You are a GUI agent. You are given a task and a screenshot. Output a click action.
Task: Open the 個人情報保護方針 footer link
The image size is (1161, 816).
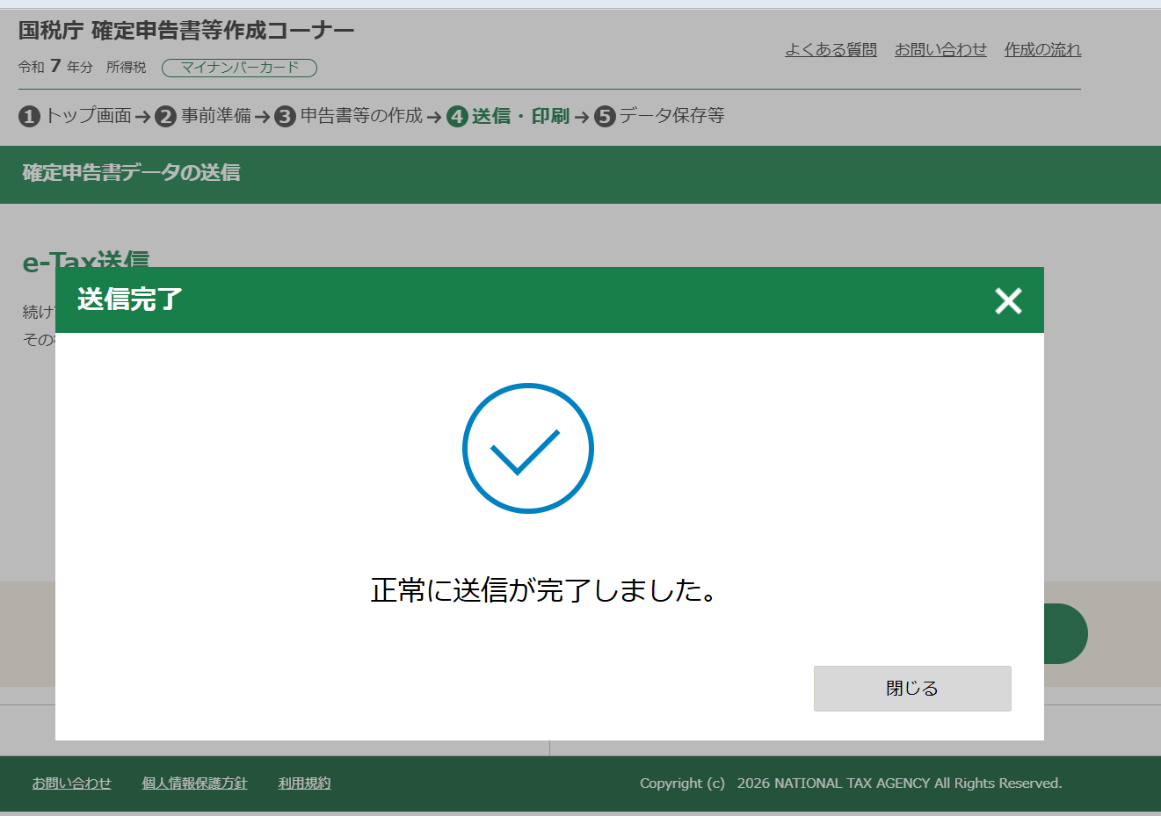[x=194, y=784]
